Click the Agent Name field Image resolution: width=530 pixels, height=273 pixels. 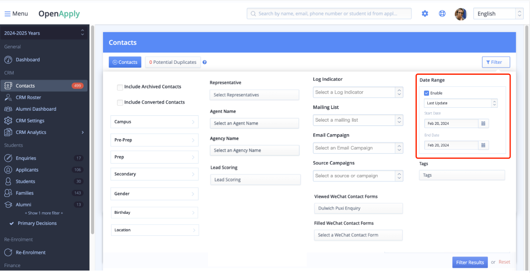point(254,123)
